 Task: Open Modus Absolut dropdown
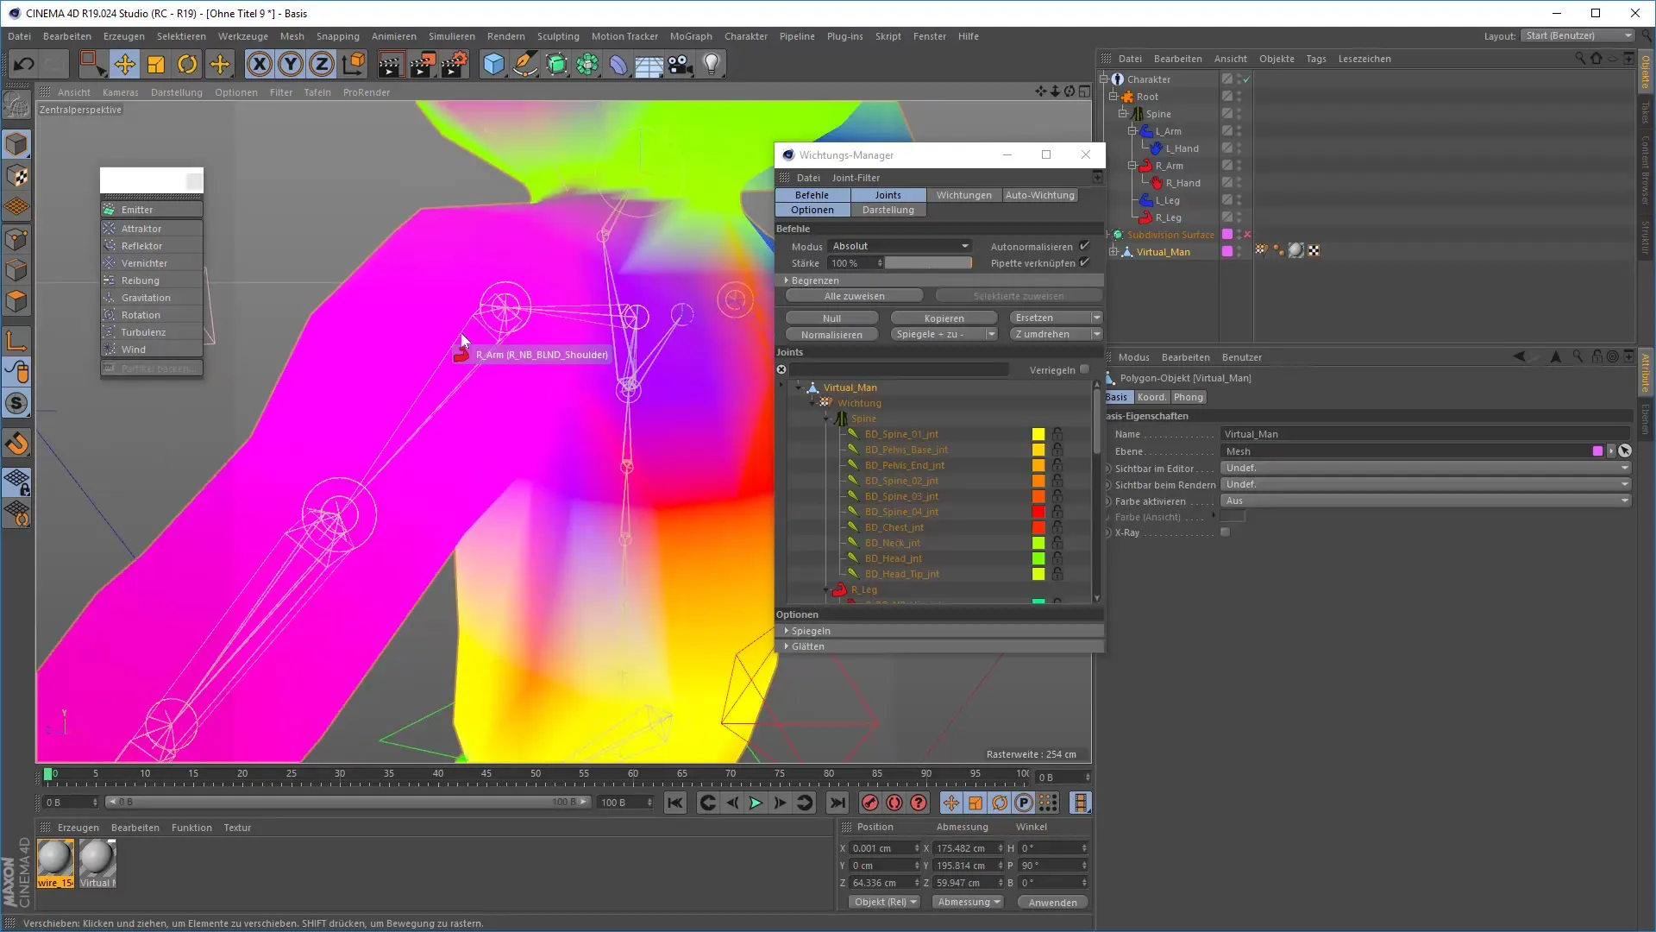(x=900, y=246)
